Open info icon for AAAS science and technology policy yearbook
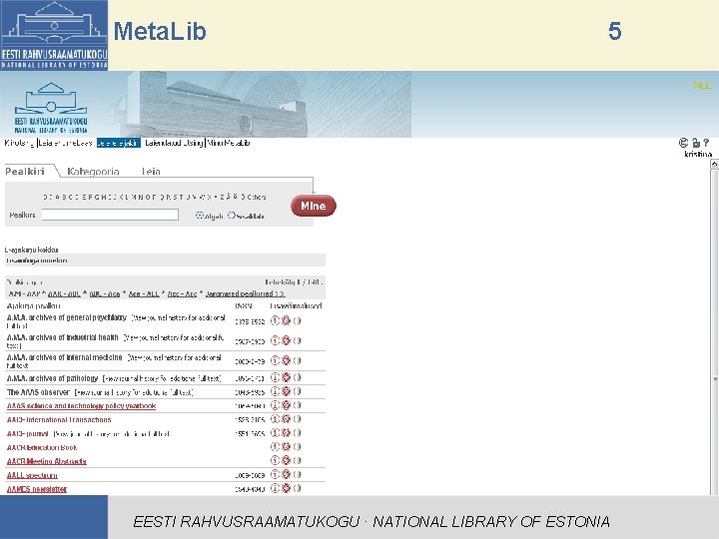Image resolution: width=719 pixels, height=539 pixels. click(275, 405)
